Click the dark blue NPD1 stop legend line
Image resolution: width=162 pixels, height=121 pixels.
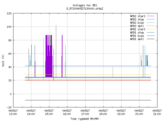click(151, 33)
